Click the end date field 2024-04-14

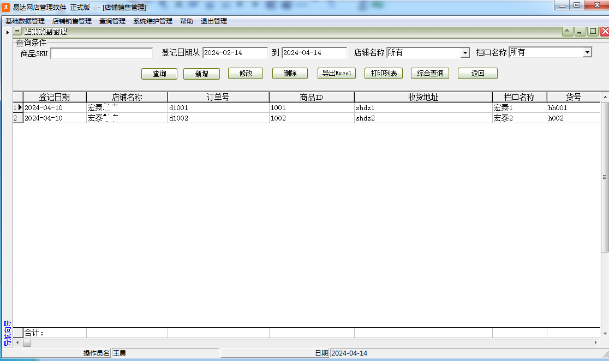pyautogui.click(x=314, y=53)
